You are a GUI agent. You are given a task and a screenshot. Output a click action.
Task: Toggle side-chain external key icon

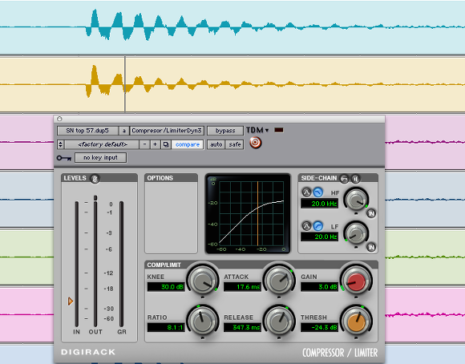coord(344,179)
